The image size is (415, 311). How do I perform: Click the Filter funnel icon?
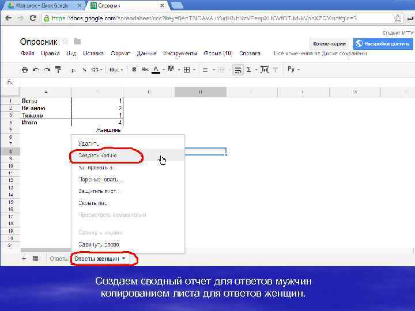(x=276, y=70)
